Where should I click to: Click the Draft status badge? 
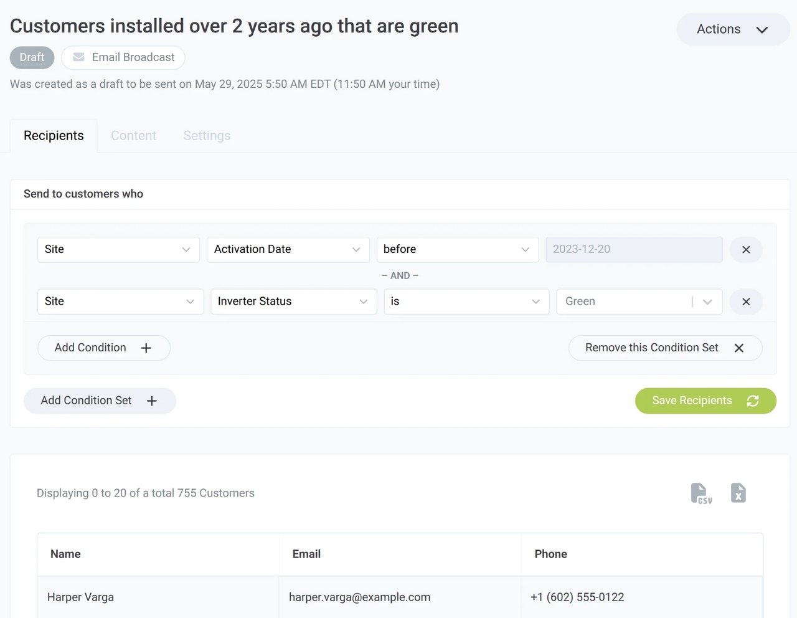[32, 57]
